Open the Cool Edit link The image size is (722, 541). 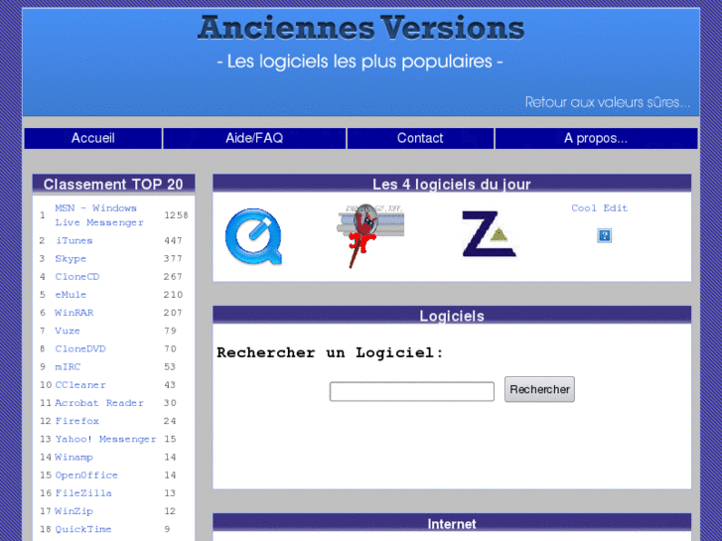click(599, 208)
